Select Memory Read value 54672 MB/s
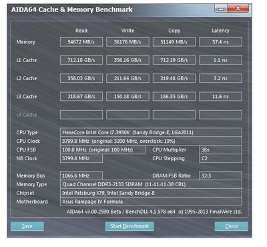The width and height of the screenshot is (267, 247). pyautogui.click(x=81, y=42)
